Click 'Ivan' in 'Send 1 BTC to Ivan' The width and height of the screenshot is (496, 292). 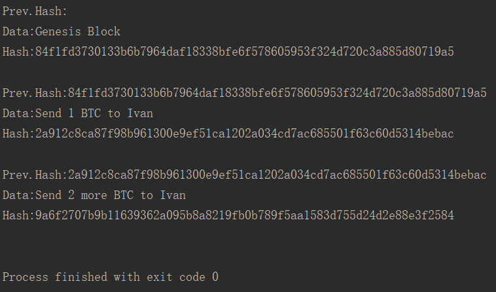(141, 113)
